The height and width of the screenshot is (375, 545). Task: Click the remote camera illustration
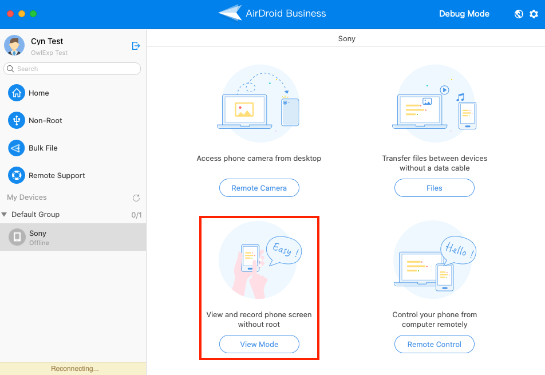point(258,104)
